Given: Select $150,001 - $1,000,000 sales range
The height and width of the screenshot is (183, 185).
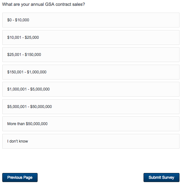Looking at the screenshot, I should click(91, 72).
